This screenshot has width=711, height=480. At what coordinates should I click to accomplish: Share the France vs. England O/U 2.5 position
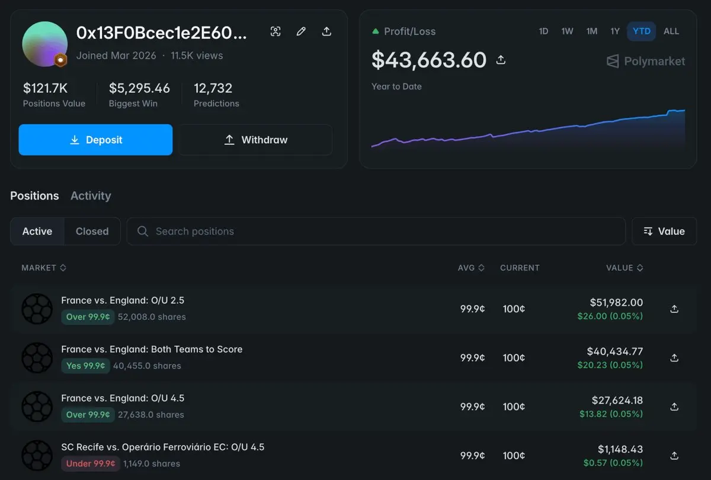coord(674,309)
